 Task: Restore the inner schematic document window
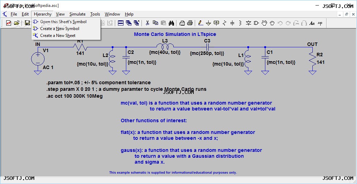click(x=347, y=14)
